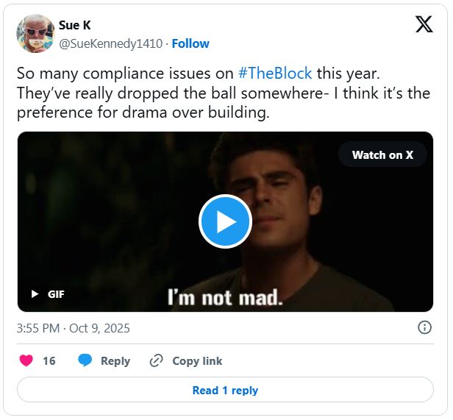Click the chain link copy icon
Image resolution: width=453 pixels, height=420 pixels.
click(156, 360)
